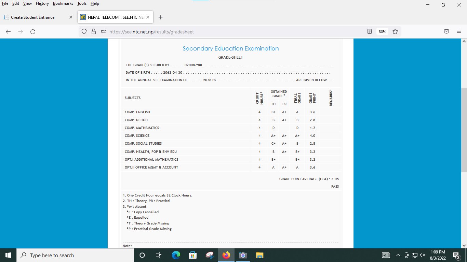
Task: Show hidden system tray icons
Action: 398,255
